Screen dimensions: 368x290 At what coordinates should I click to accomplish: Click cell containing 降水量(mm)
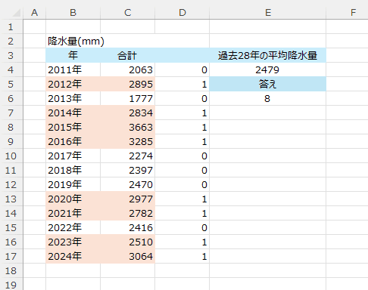click(x=73, y=41)
